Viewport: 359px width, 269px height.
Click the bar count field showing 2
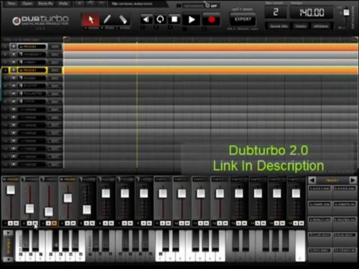[276, 12]
